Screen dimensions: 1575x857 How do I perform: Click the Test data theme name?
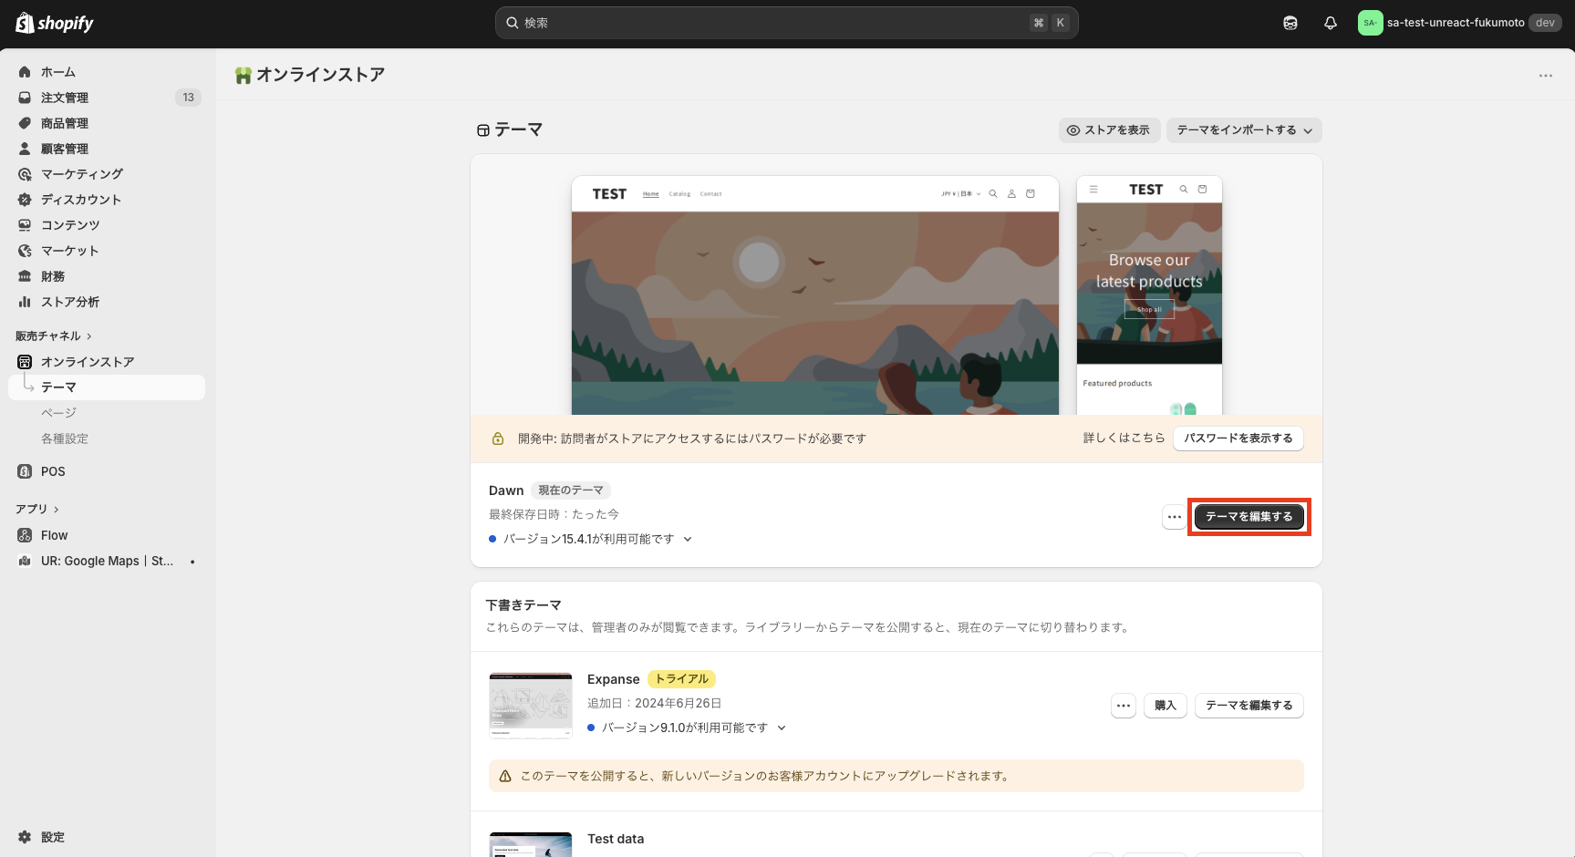click(x=616, y=840)
